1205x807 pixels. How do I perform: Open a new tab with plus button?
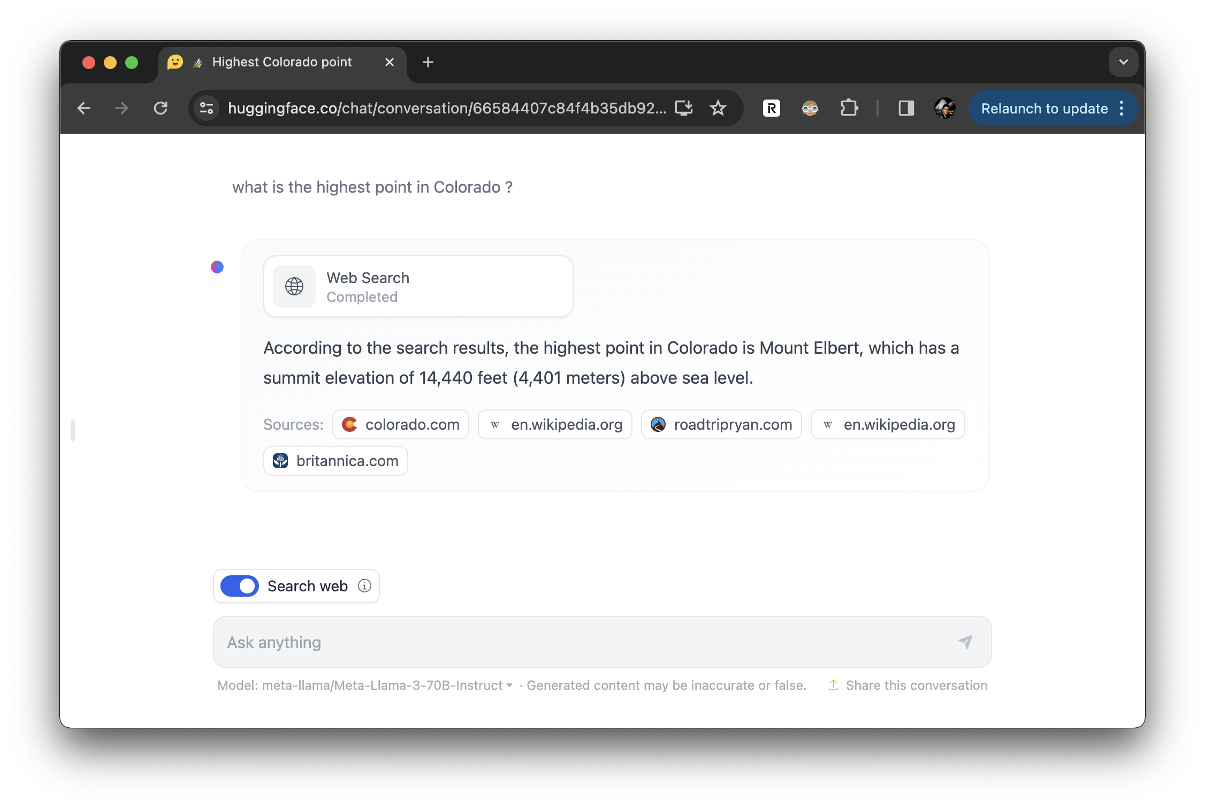[428, 62]
